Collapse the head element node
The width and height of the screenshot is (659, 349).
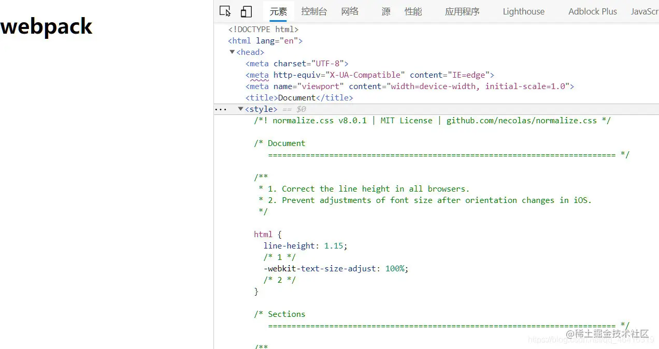[x=232, y=52]
